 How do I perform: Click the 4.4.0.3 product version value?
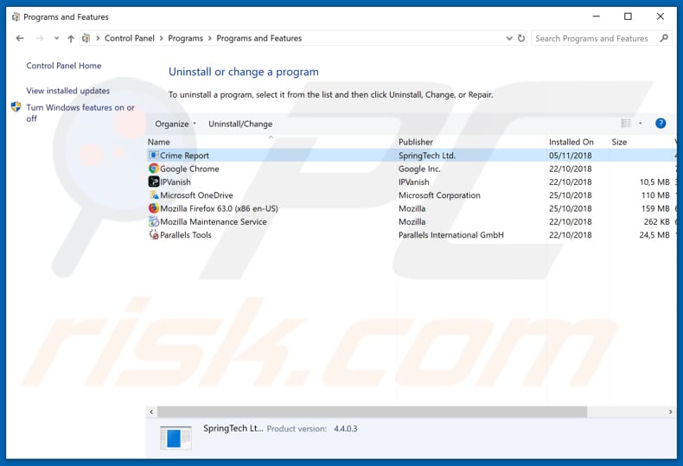[346, 429]
